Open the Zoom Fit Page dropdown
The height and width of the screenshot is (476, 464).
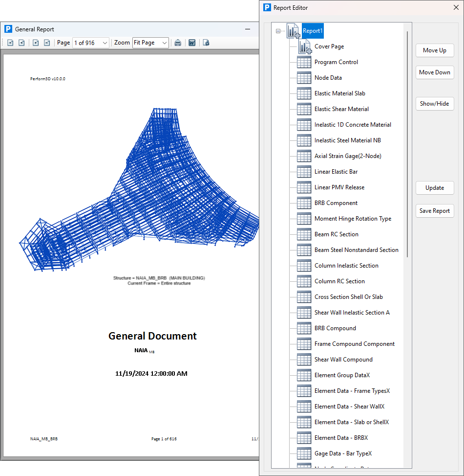coord(164,43)
